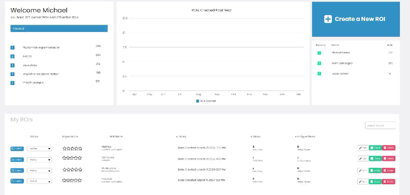Click the Medius Lite ROI name
Viewport: 410px width, 195px height.
[109, 168]
